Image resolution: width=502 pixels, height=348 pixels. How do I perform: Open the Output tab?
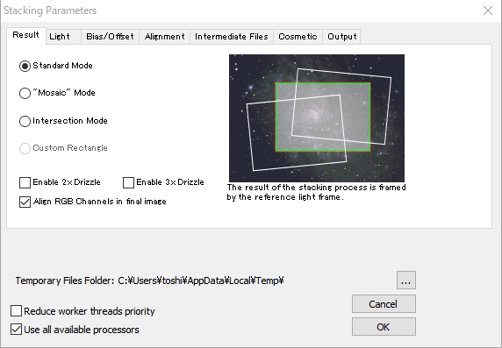click(342, 37)
